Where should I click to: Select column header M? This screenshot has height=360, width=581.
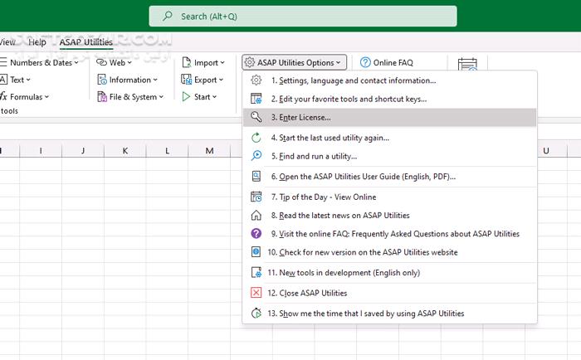pyautogui.click(x=209, y=151)
